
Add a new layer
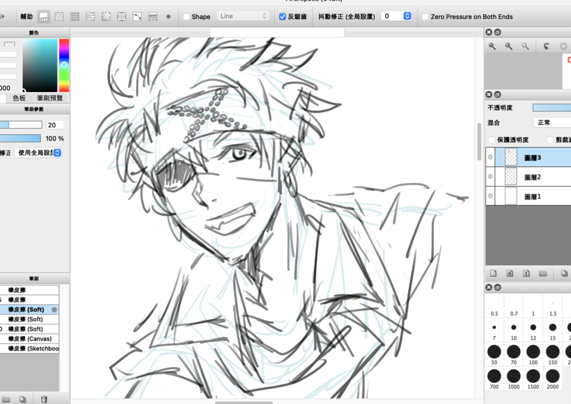(493, 274)
